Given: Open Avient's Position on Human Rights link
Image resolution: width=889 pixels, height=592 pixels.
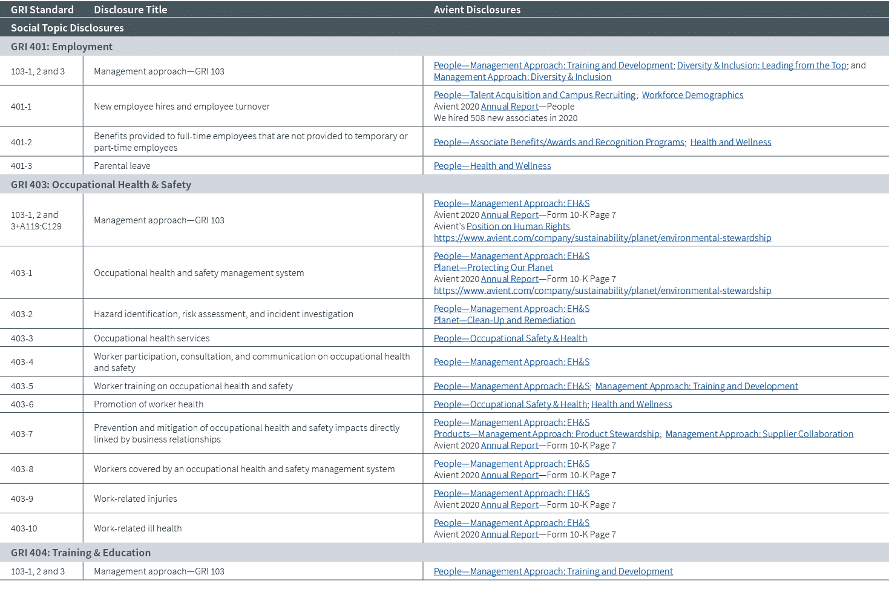Looking at the screenshot, I should coord(517,226).
